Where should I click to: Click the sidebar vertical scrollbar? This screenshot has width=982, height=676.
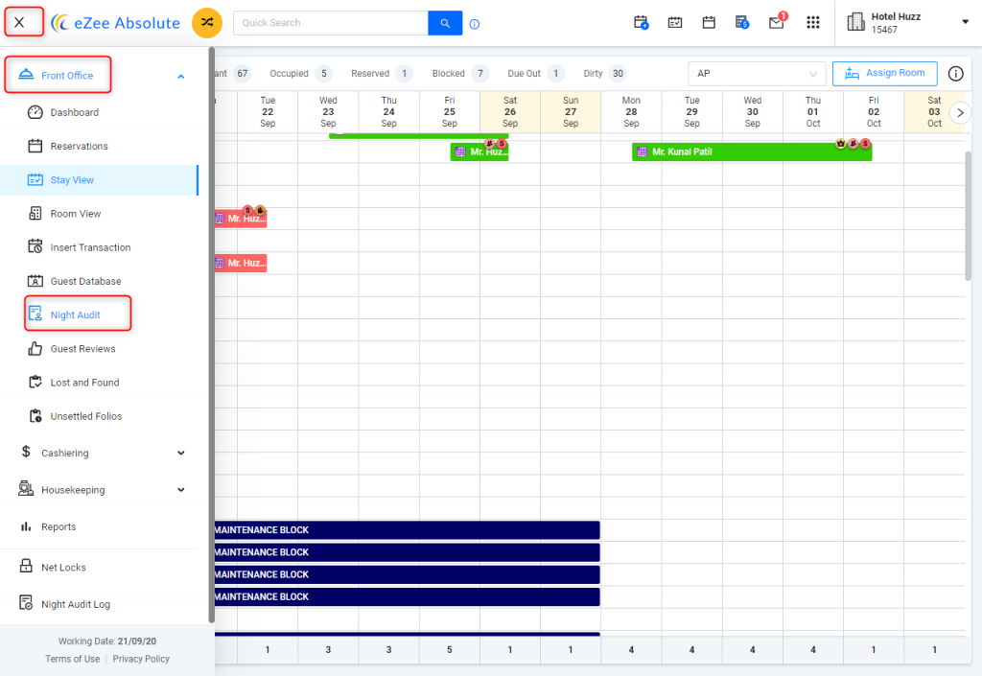tap(212, 335)
